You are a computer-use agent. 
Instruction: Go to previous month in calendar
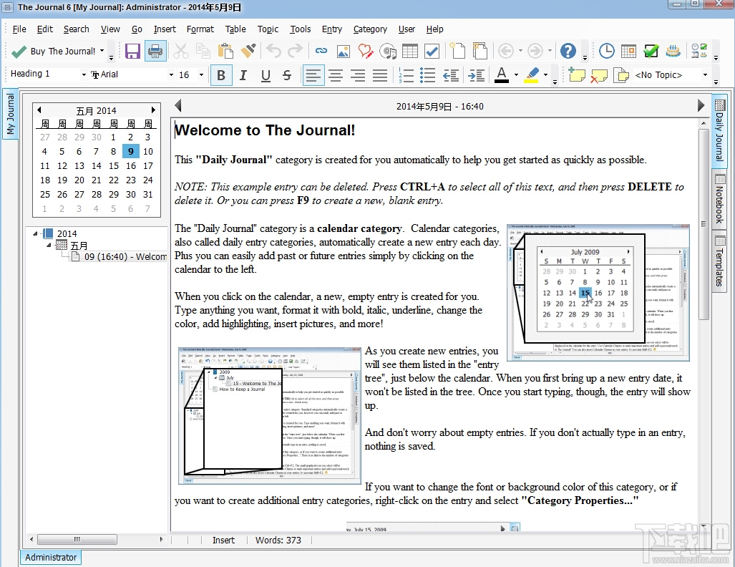(39, 110)
